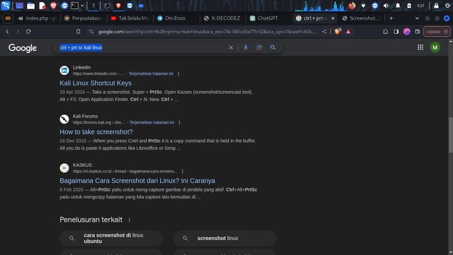
Task: Open Google account M avatar
Action: tap(435, 47)
